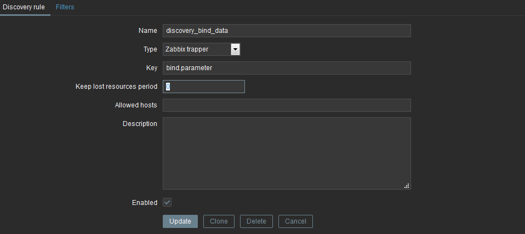Open the Type select showing Zabbix trapper

click(201, 49)
